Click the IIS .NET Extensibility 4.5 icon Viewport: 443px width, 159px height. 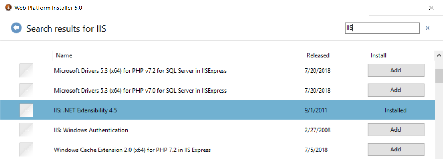pos(26,110)
